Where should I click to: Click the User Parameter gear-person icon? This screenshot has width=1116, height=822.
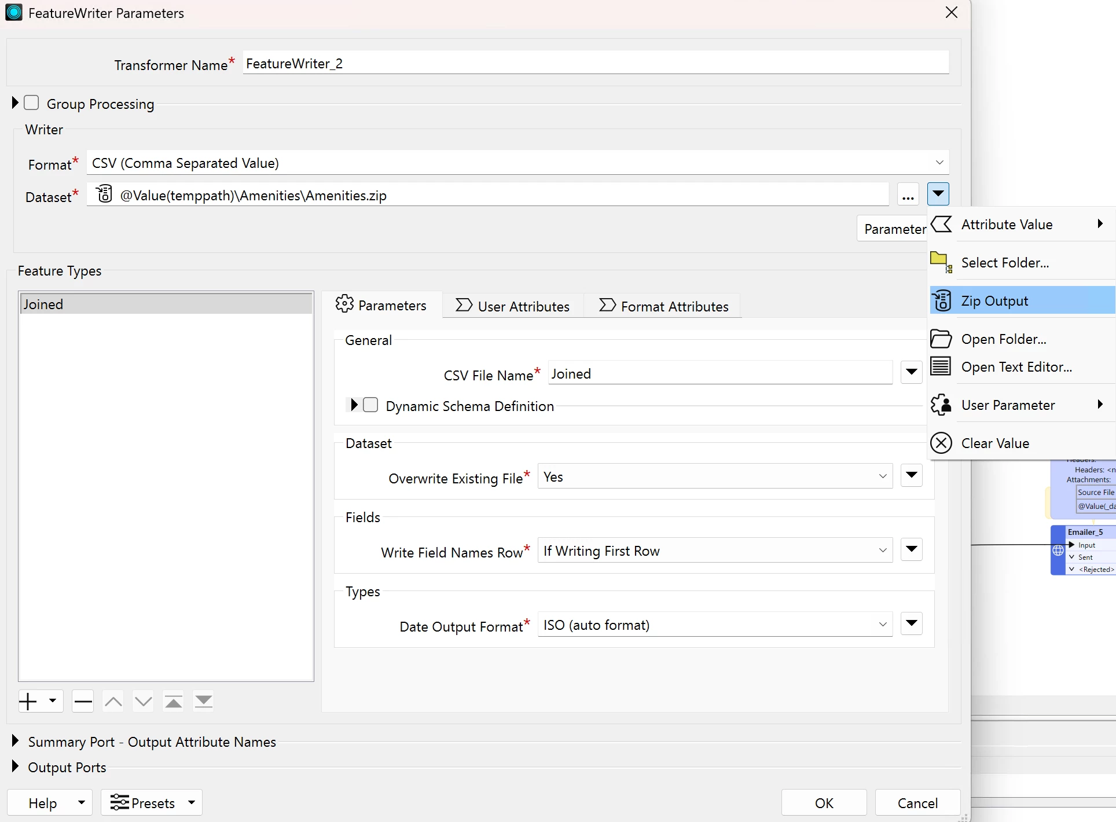(x=941, y=405)
